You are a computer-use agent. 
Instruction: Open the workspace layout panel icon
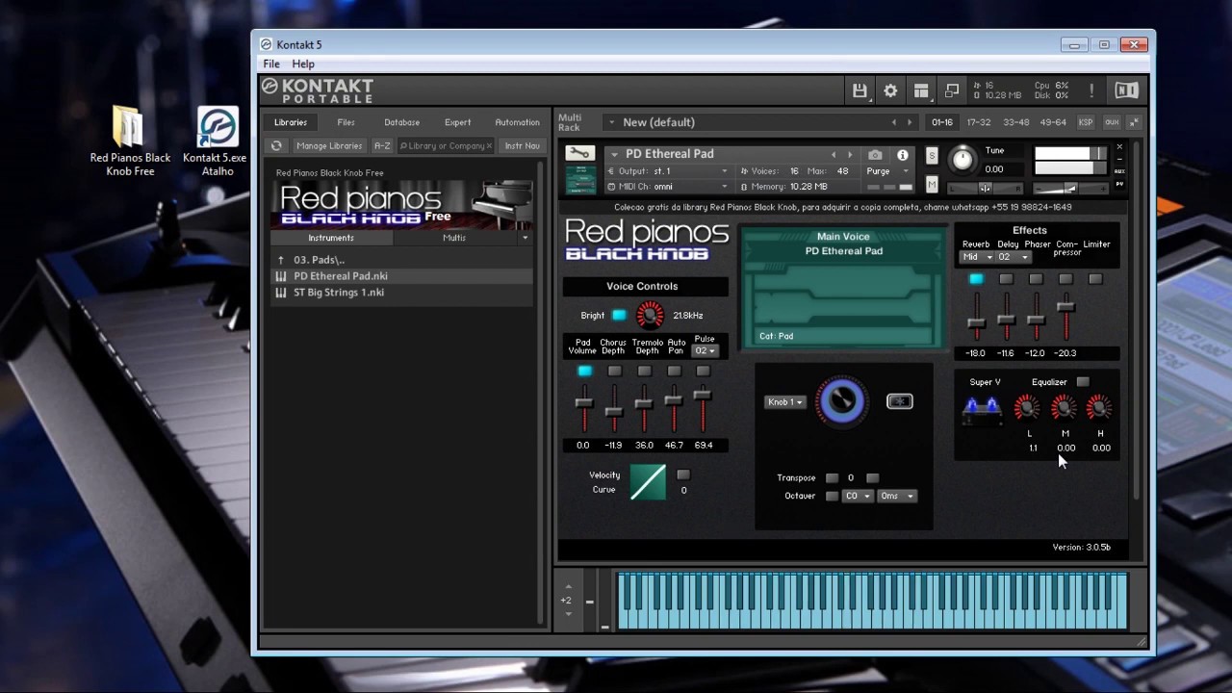tap(921, 90)
